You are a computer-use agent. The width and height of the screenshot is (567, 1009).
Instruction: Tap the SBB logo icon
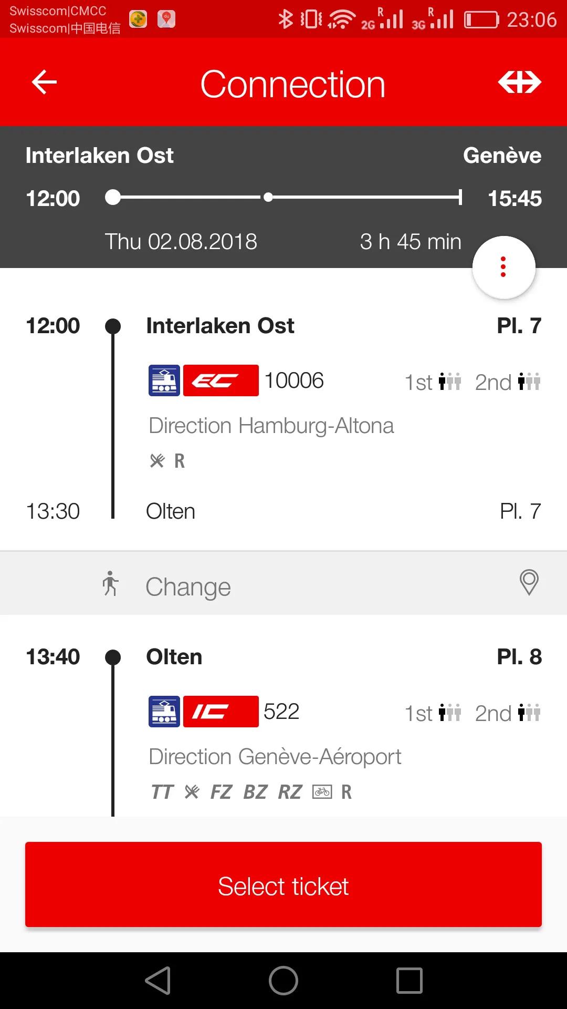[x=519, y=83]
